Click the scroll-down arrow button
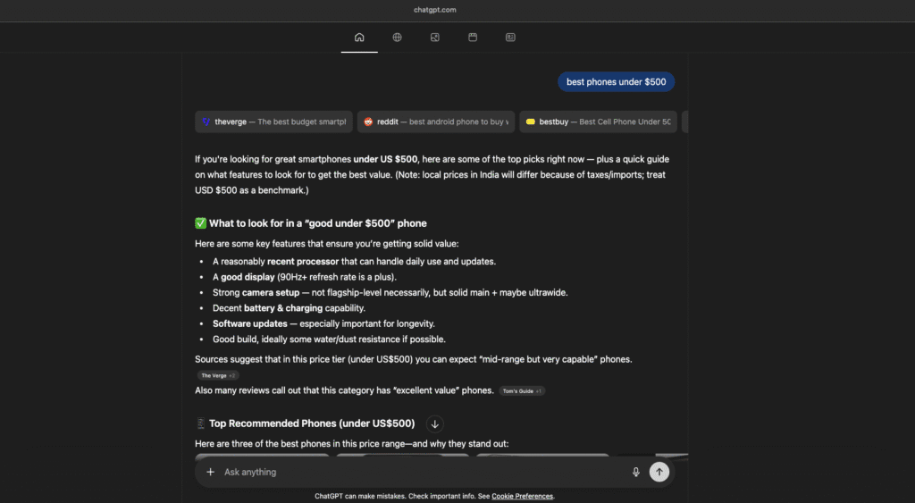Image resolution: width=915 pixels, height=503 pixels. coord(435,424)
